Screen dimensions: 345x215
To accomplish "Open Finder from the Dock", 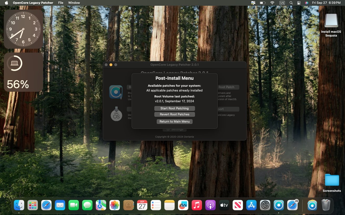I will (x=19, y=205).
